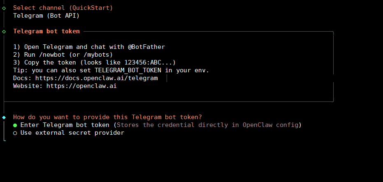
Task: Open the docs.openclaw.ai/telegram docs link
Action: click(x=96, y=78)
